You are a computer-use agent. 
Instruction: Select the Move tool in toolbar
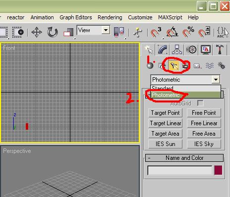tap(37, 32)
